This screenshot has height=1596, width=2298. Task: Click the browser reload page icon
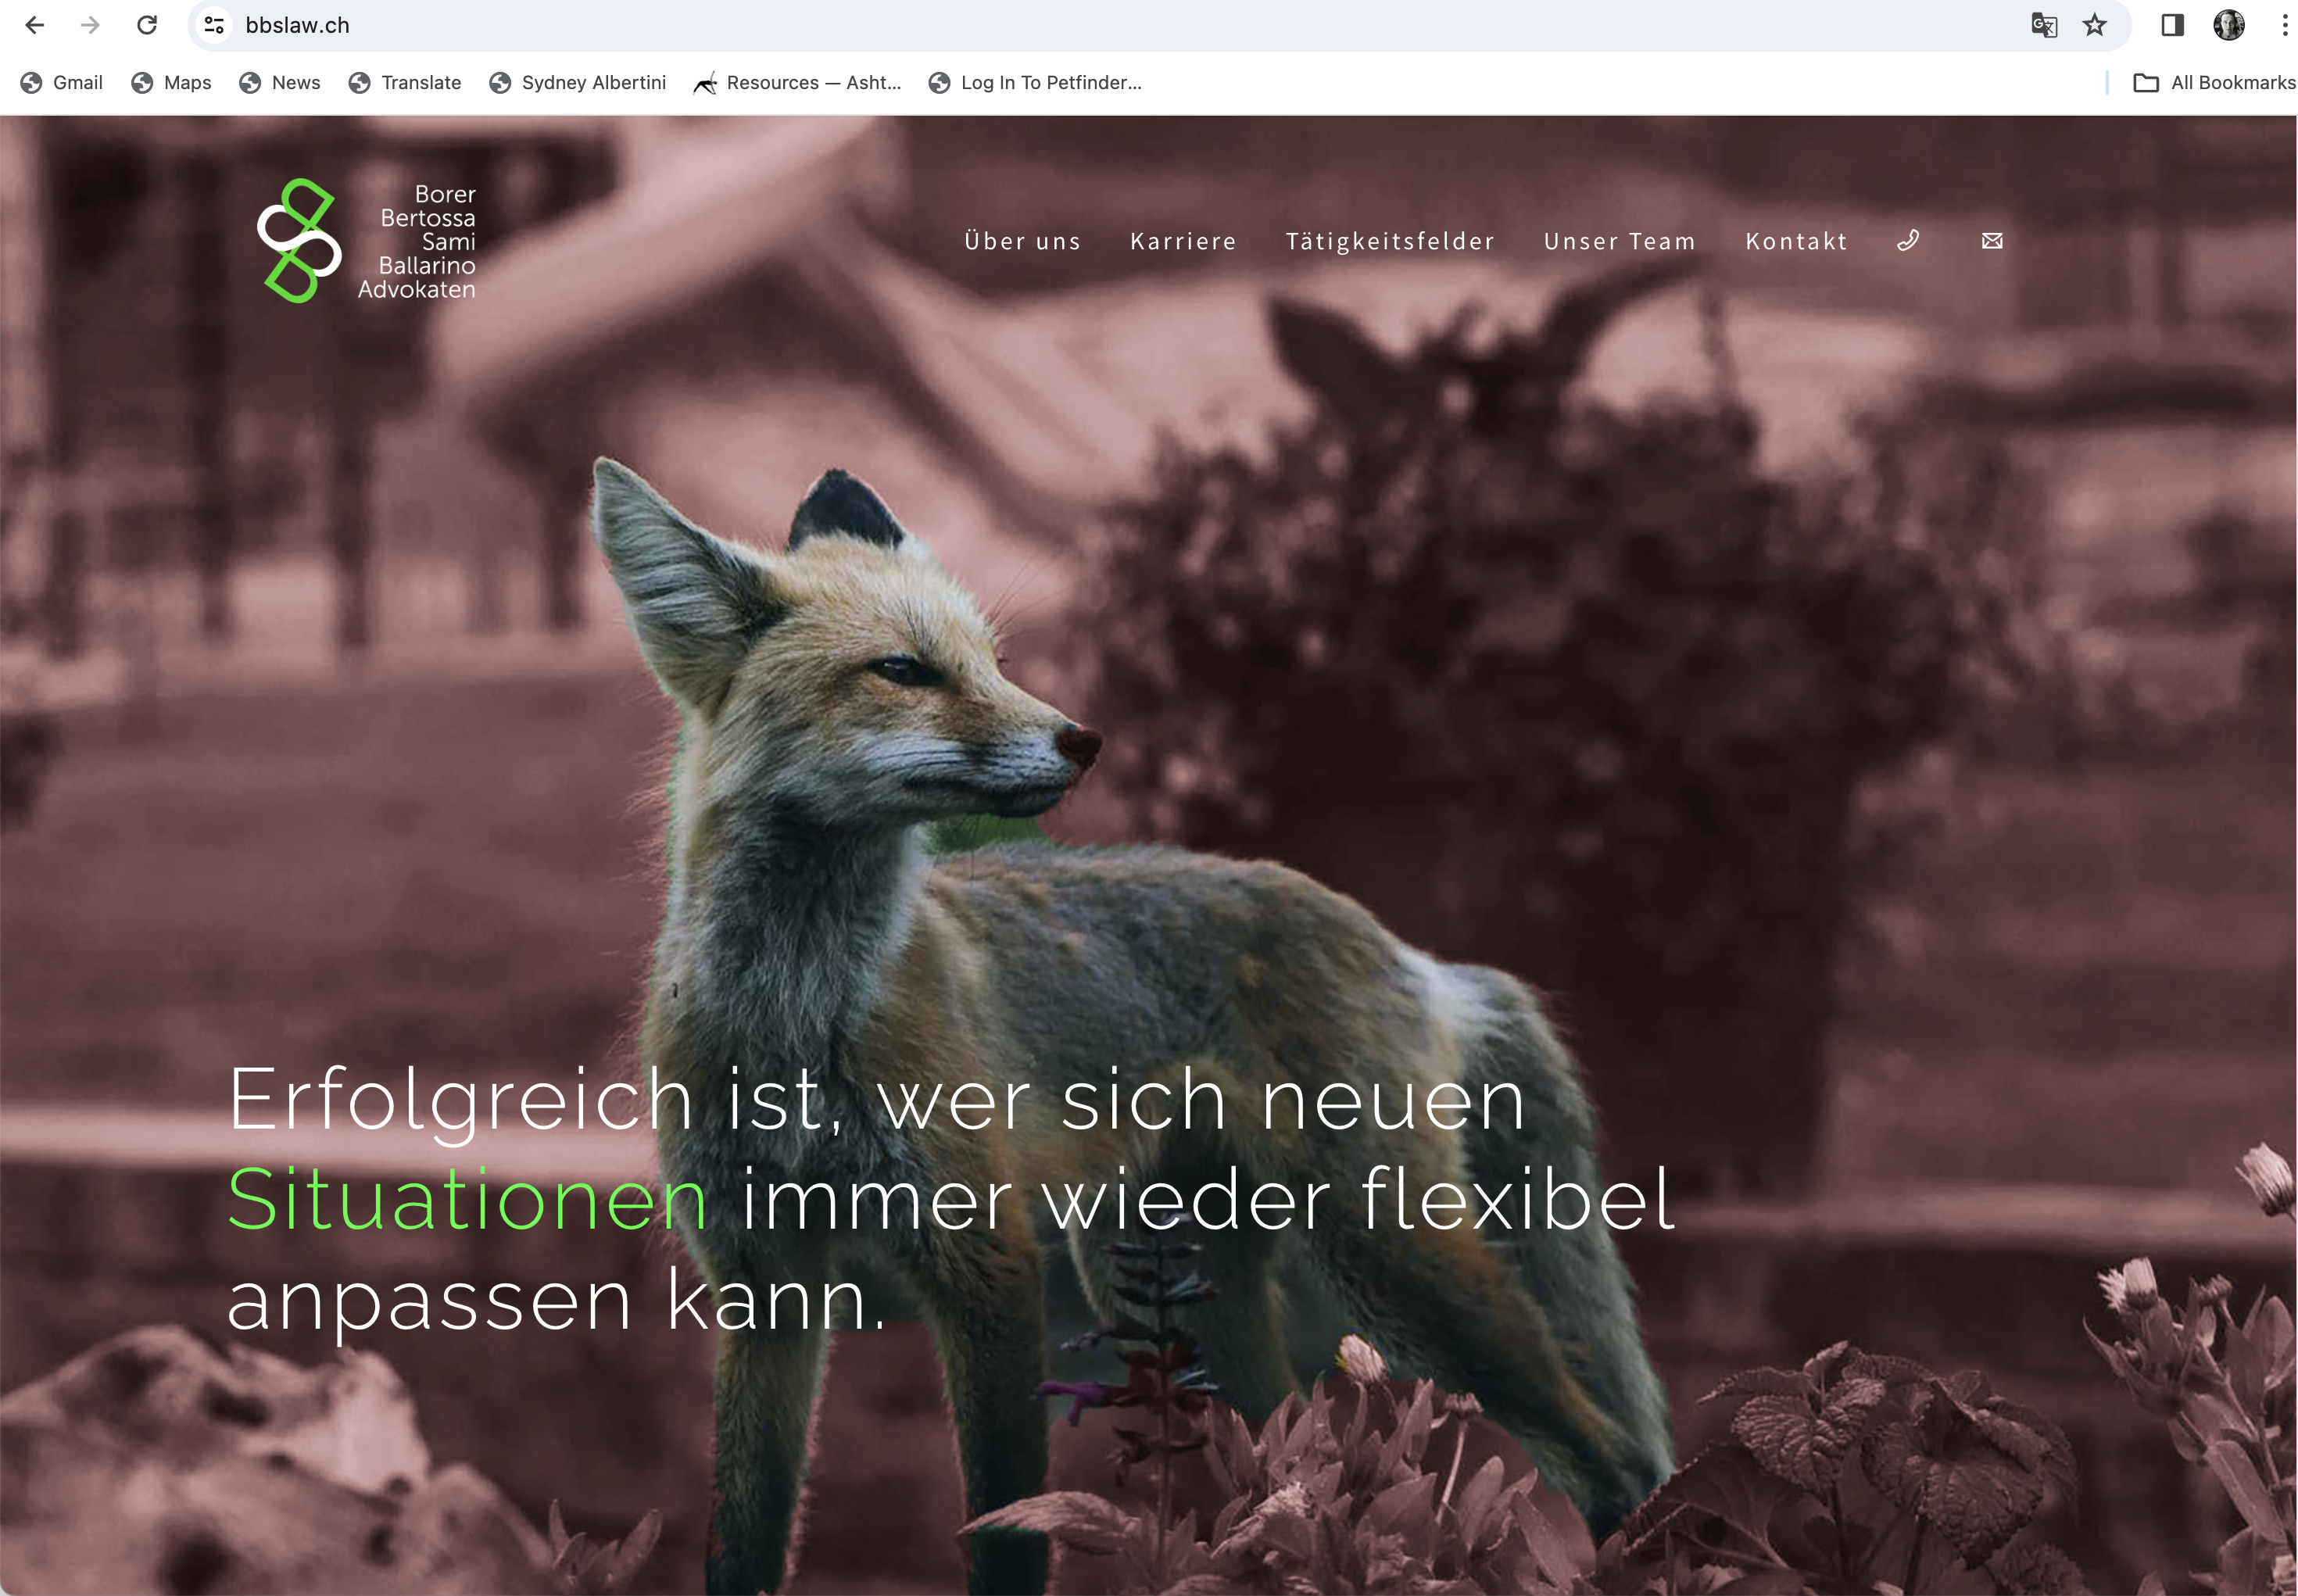(147, 25)
